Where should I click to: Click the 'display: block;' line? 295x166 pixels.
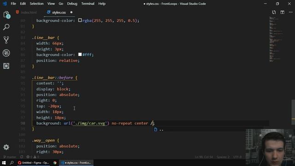click(x=53, y=89)
